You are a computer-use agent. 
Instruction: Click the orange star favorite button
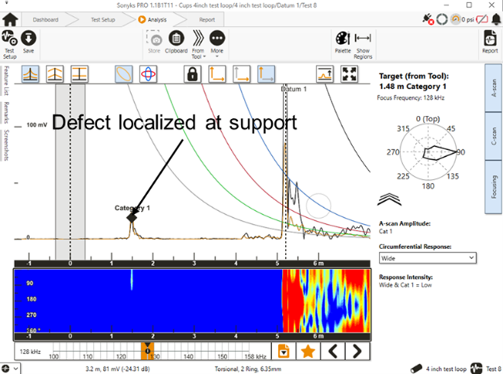click(x=308, y=351)
